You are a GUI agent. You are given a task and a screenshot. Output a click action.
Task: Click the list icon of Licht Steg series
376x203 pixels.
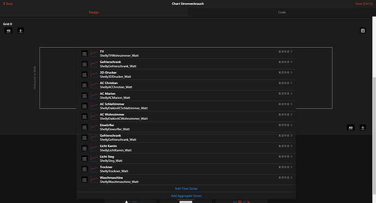tap(84, 159)
